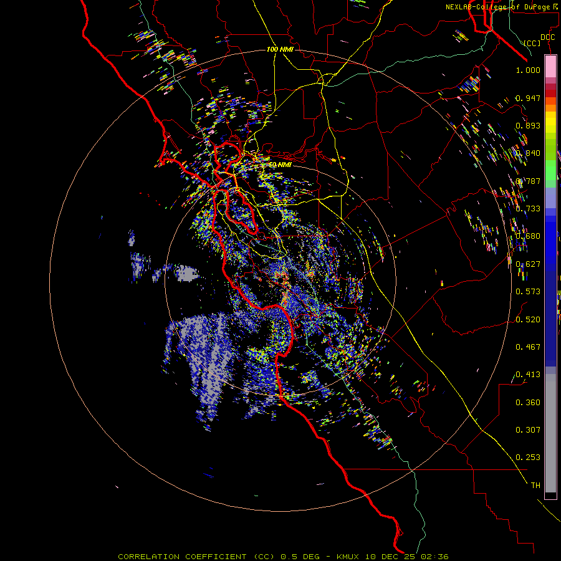The image size is (561, 561).
Task: Click the 0.467 scale value
Action: [528, 347]
